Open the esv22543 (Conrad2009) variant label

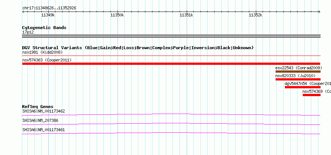[x=299, y=68]
